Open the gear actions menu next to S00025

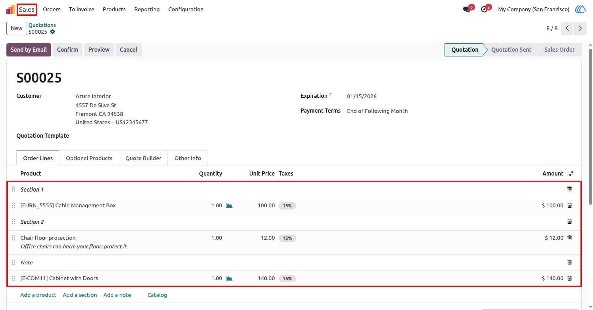[53, 32]
